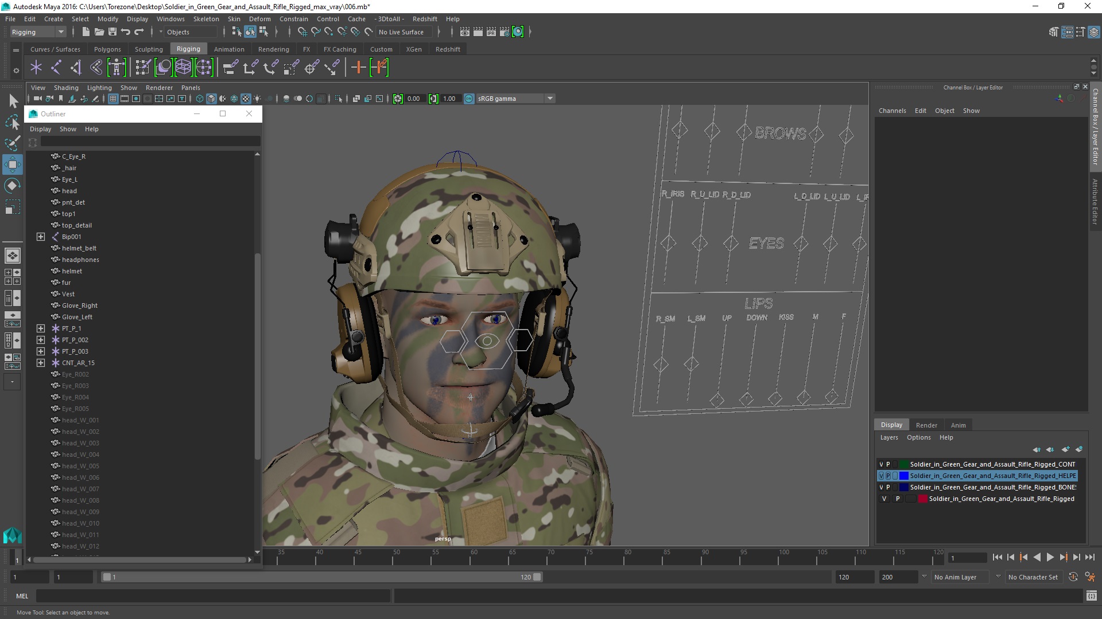Expand the PT_P_1 node in Outliner
The height and width of the screenshot is (619, 1102).
tap(41, 328)
